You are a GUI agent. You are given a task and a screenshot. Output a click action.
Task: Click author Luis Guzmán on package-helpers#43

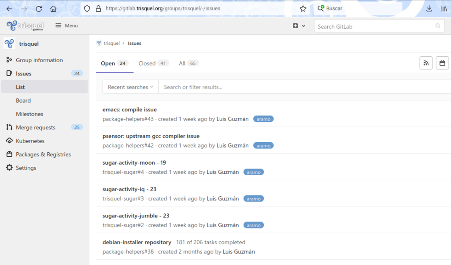pyautogui.click(x=233, y=119)
